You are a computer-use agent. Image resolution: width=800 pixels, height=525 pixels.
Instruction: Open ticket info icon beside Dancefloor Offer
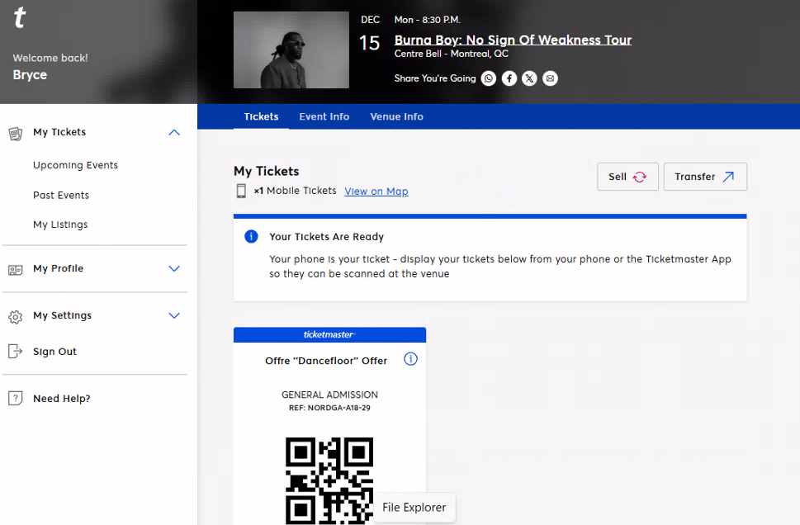410,359
